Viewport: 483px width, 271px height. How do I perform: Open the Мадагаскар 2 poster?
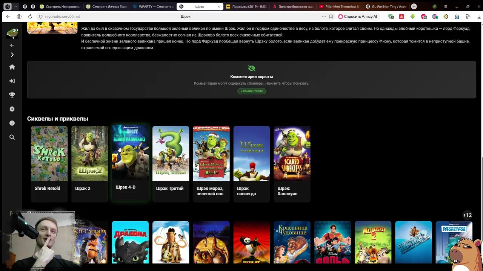pyautogui.click(x=373, y=242)
